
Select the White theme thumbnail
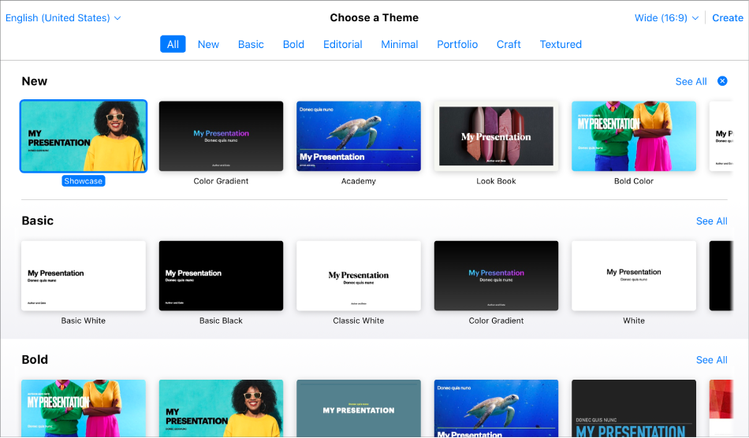tap(634, 276)
